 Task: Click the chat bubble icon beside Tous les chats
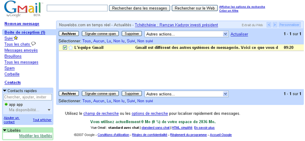pyautogui.click(x=34, y=44)
